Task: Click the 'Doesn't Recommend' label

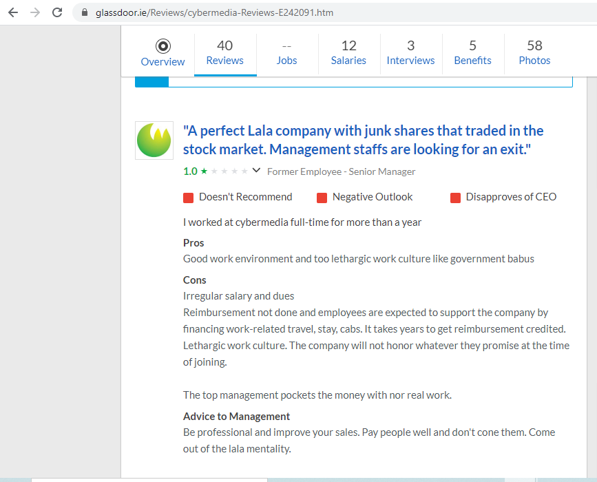Action: click(x=246, y=197)
